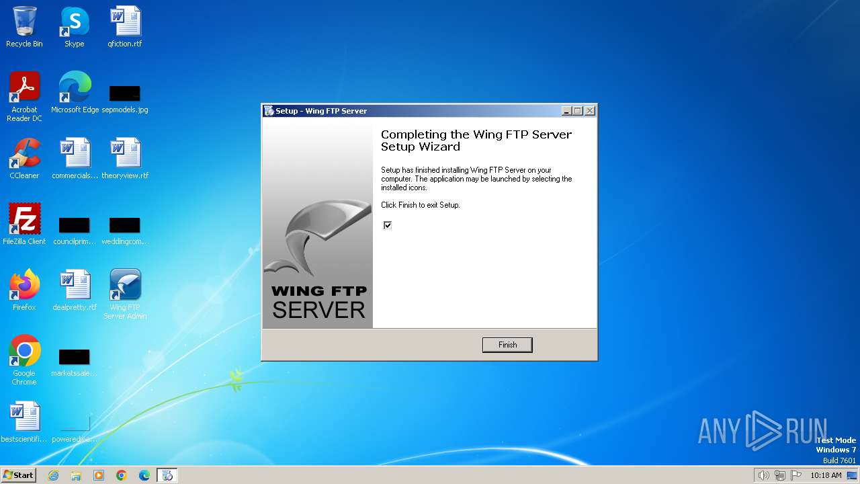Select the councilprim file icon
The height and width of the screenshot is (484, 860).
tap(75, 230)
